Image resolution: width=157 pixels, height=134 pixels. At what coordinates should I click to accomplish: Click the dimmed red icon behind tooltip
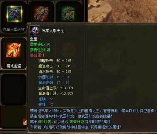68,50
